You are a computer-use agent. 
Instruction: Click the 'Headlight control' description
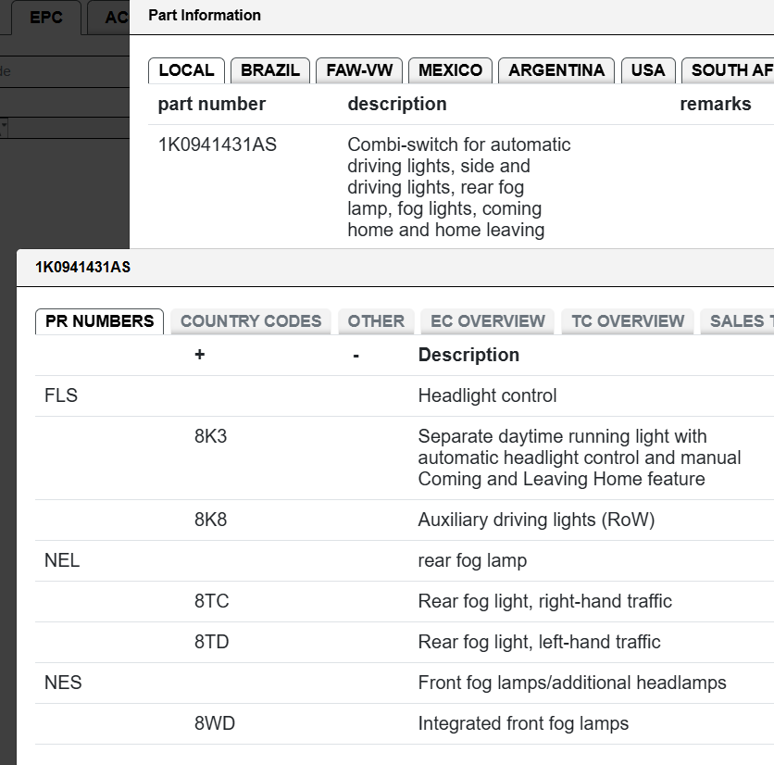(487, 395)
